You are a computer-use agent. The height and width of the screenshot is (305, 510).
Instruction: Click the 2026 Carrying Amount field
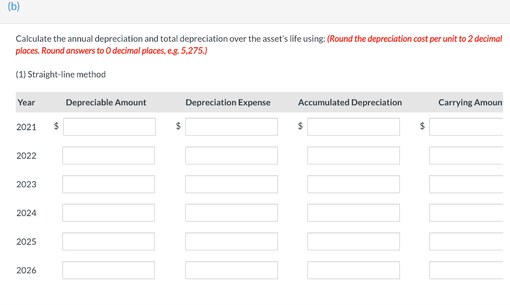(466, 270)
